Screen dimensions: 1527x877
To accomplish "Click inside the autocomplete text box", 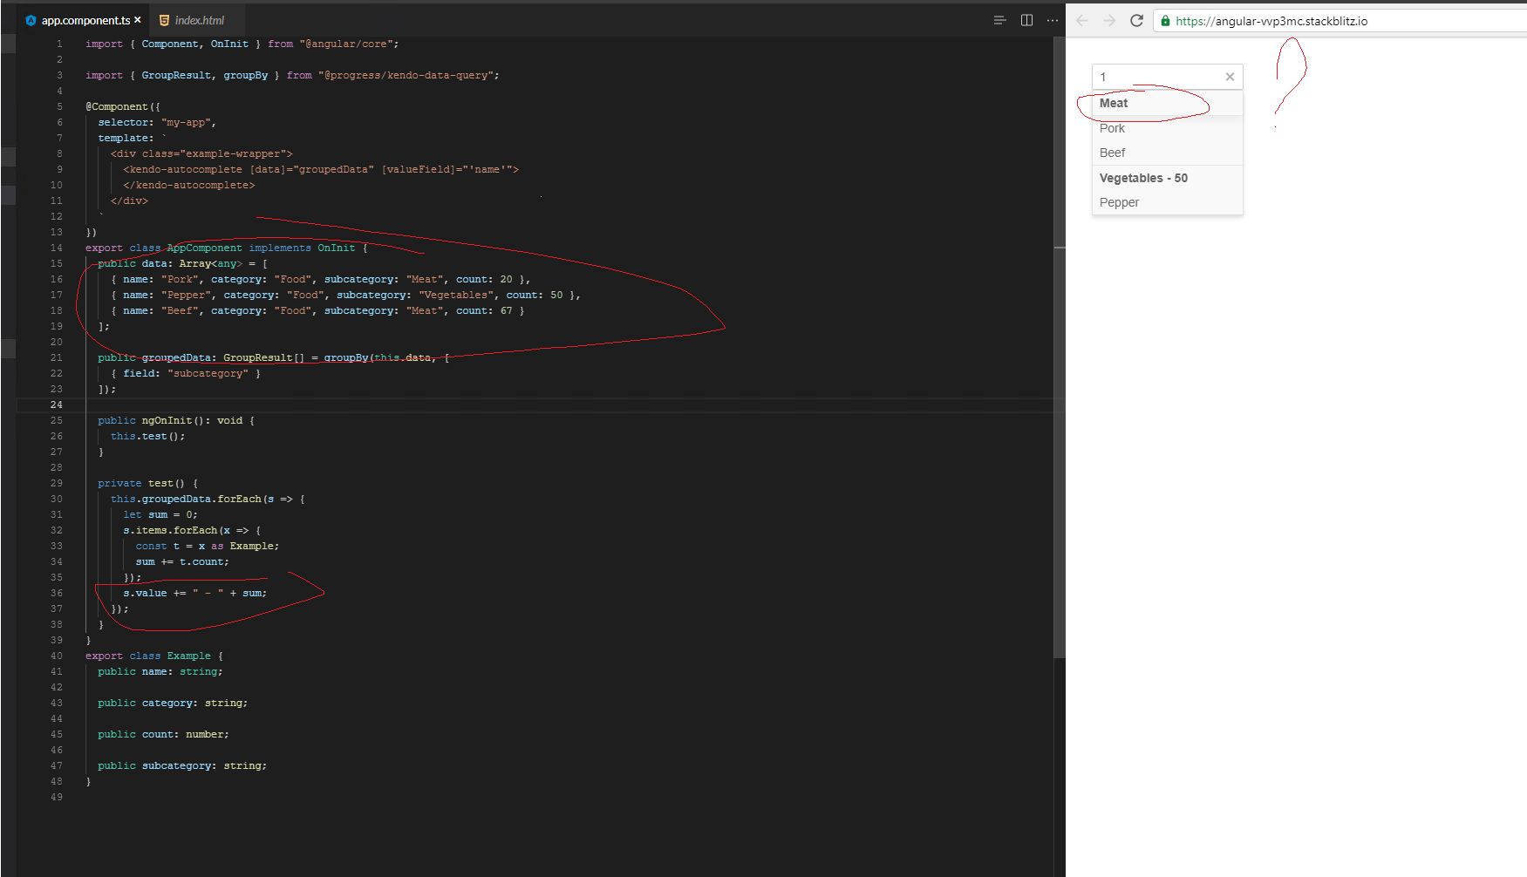I will coord(1155,77).
